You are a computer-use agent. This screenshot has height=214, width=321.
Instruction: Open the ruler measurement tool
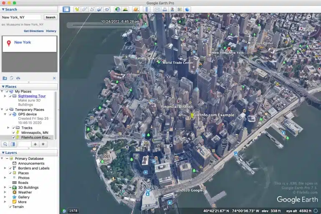point(146,9)
